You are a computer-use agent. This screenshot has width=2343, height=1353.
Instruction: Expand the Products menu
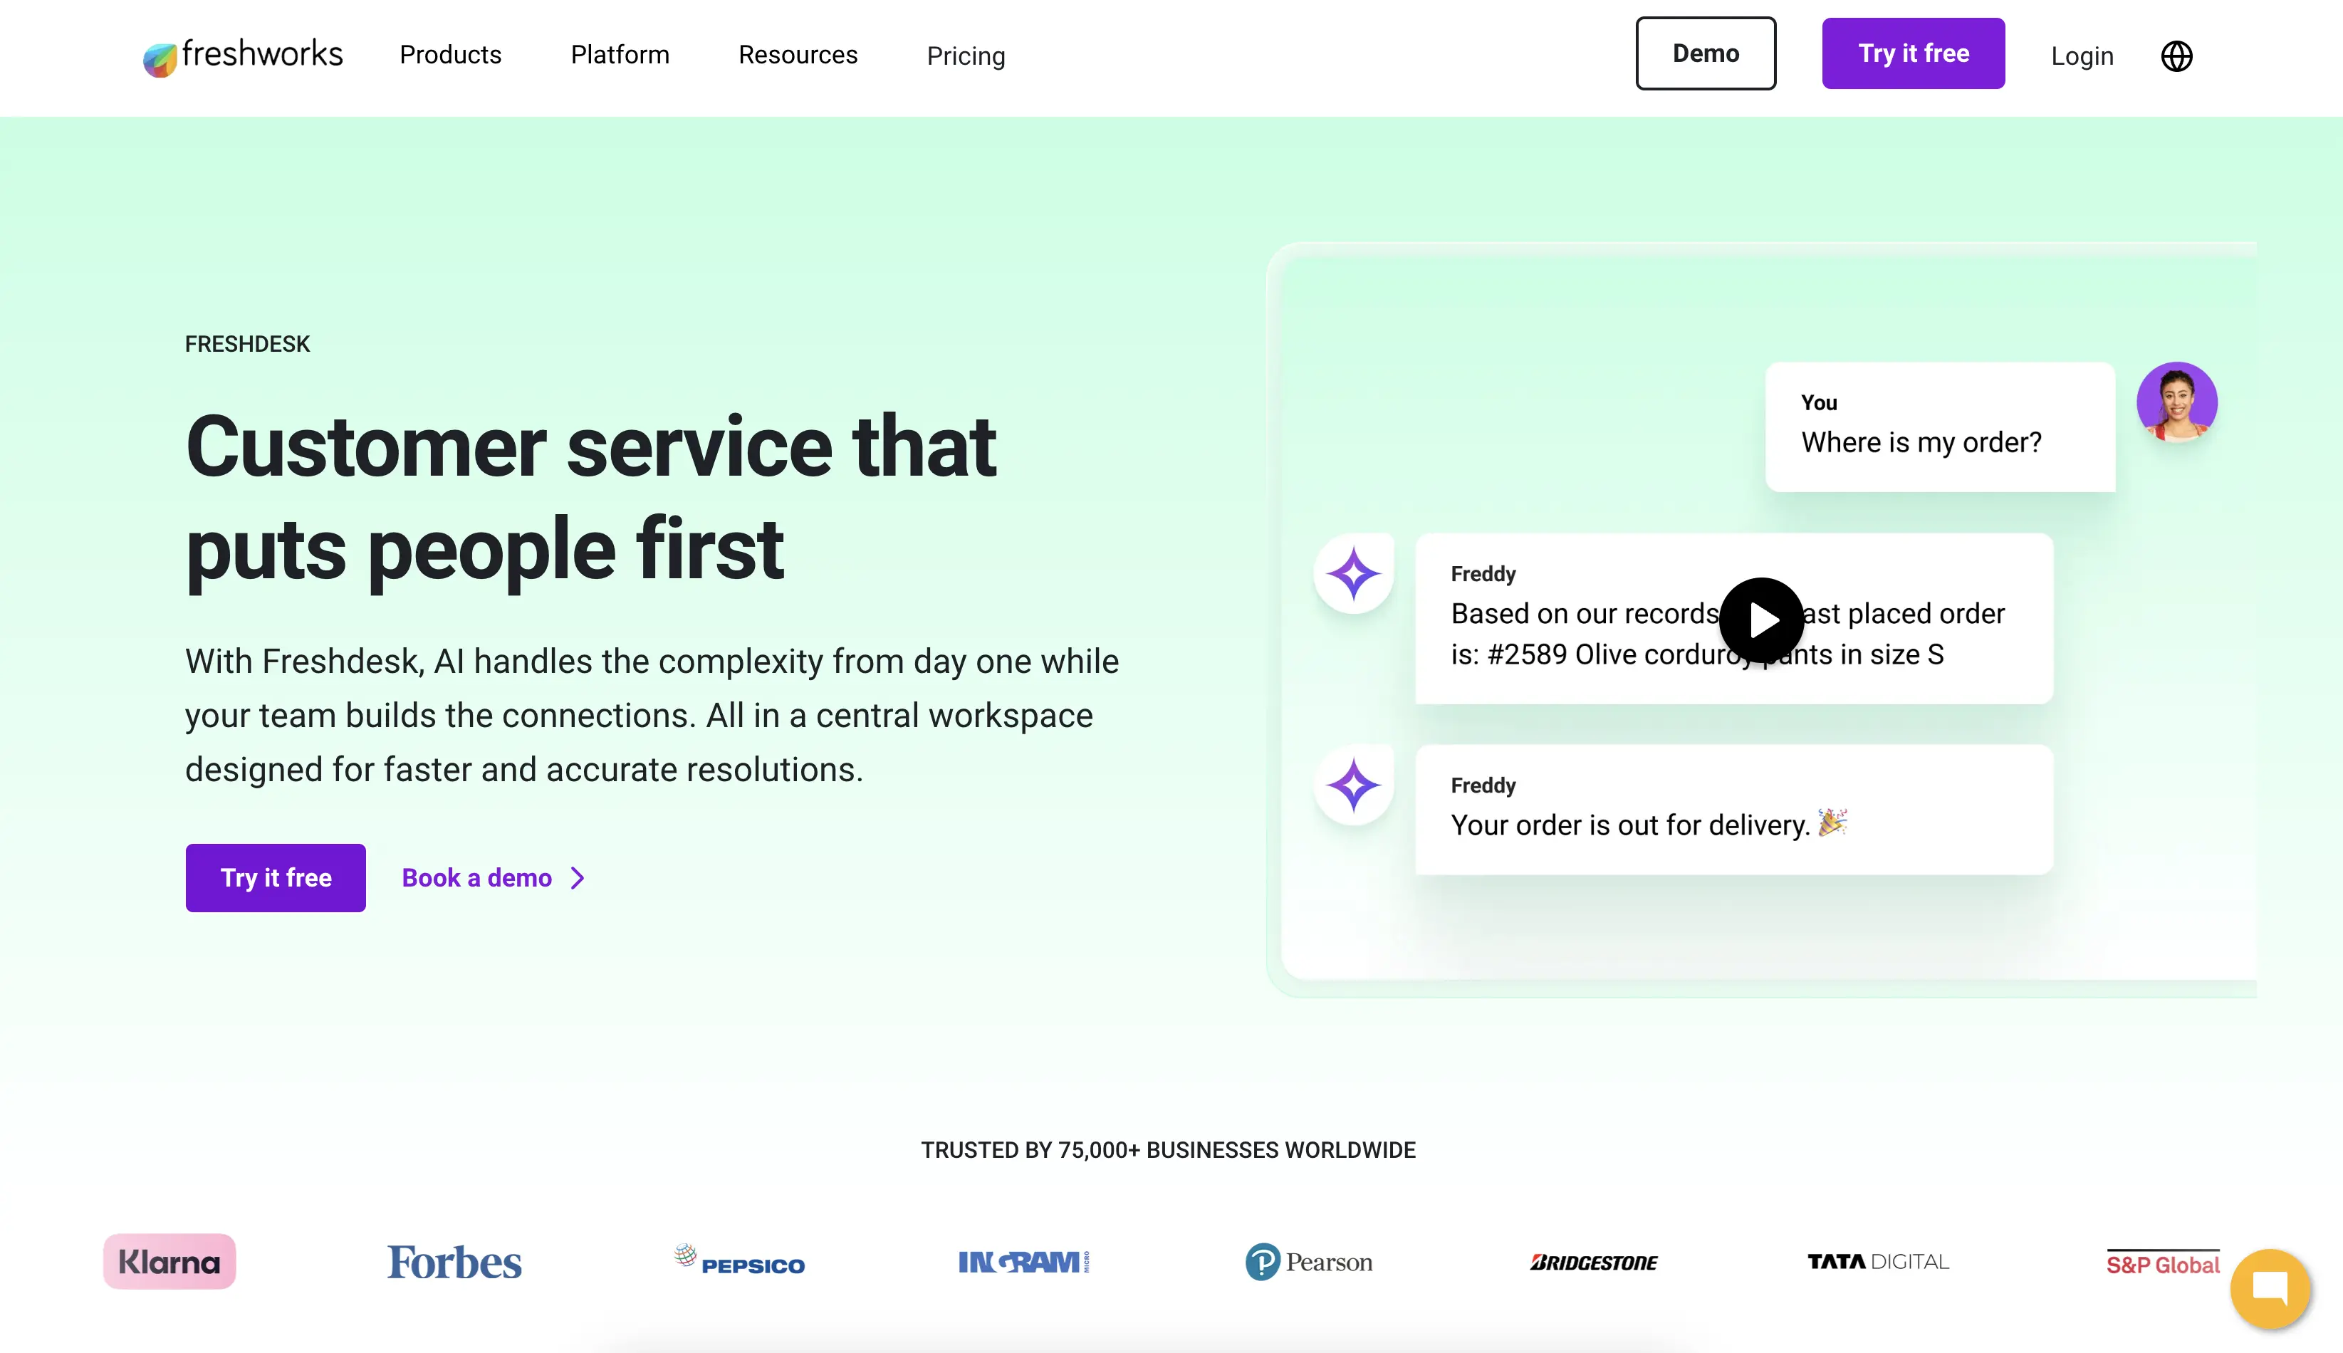pyautogui.click(x=451, y=55)
